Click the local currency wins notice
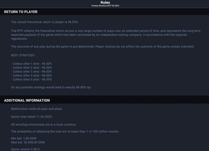Screen dimensions: 209x151 pos(43,125)
